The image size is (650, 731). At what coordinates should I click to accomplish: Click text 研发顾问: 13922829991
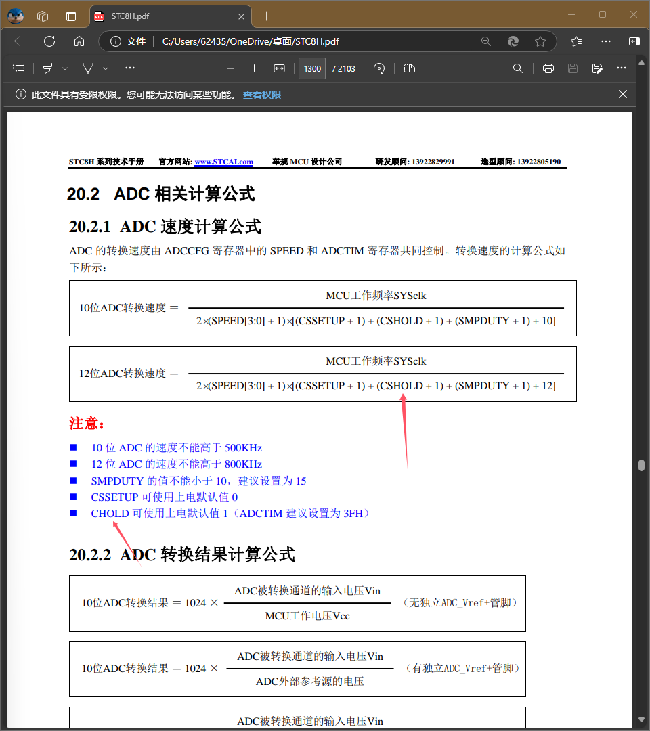tap(415, 162)
